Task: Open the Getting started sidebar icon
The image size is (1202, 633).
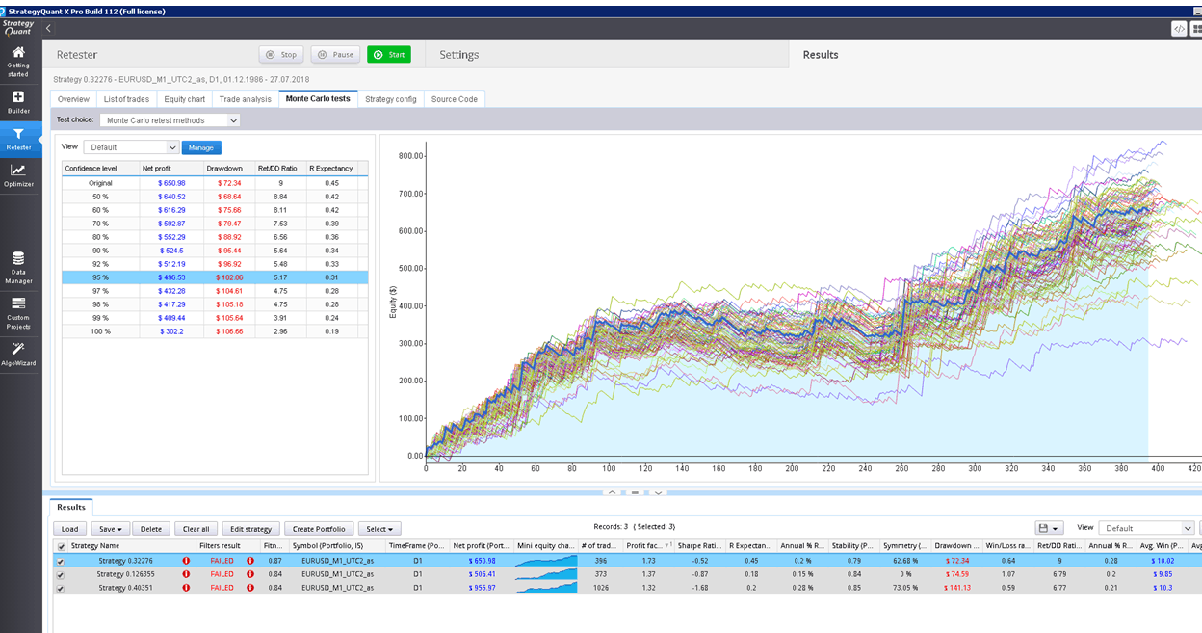Action: click(x=18, y=59)
